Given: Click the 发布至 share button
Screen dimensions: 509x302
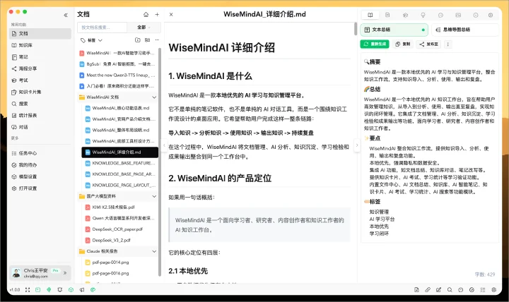Looking at the screenshot, I should coord(428,44).
